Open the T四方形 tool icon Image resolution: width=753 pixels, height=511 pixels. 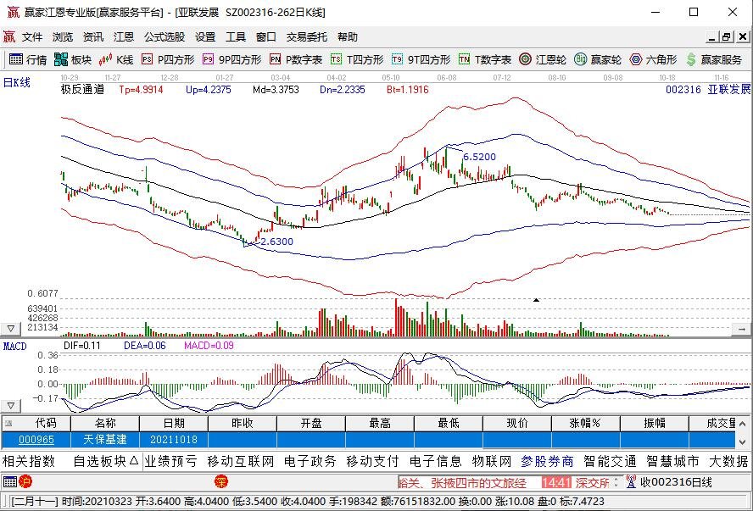[336, 59]
